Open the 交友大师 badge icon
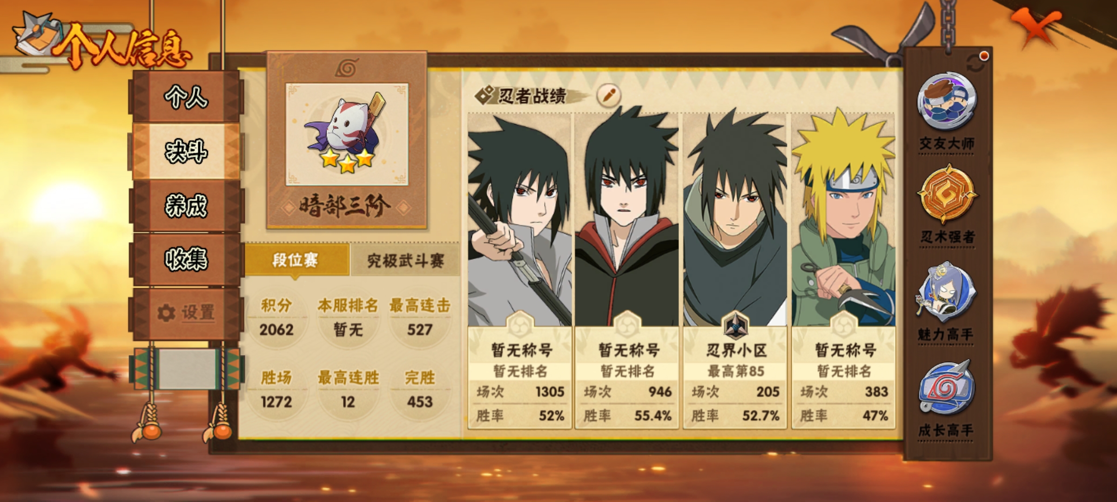 pos(947,101)
